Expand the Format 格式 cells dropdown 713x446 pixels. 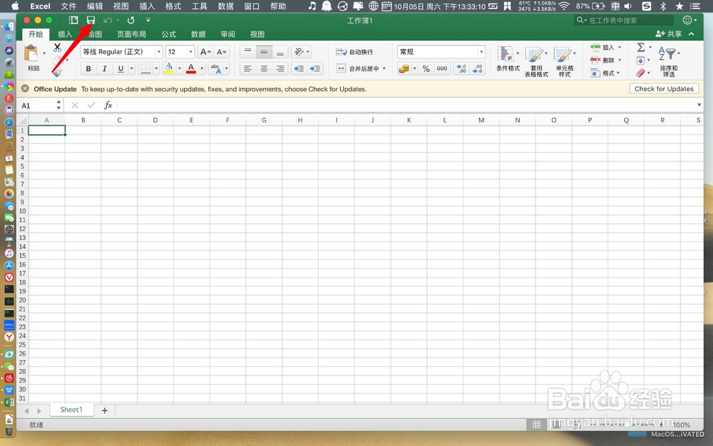(x=618, y=73)
